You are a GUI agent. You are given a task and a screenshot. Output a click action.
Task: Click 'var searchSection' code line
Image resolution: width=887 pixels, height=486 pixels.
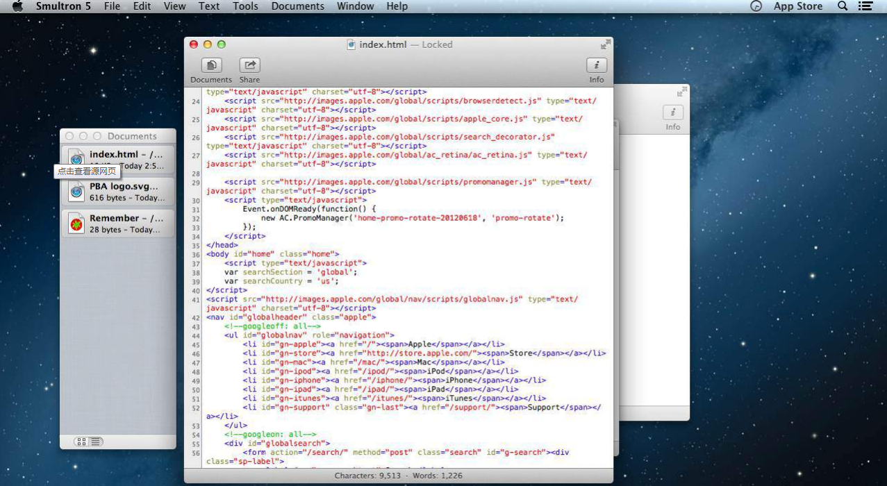point(291,272)
